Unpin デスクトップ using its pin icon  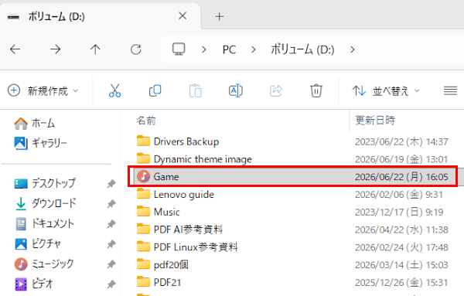point(111,184)
